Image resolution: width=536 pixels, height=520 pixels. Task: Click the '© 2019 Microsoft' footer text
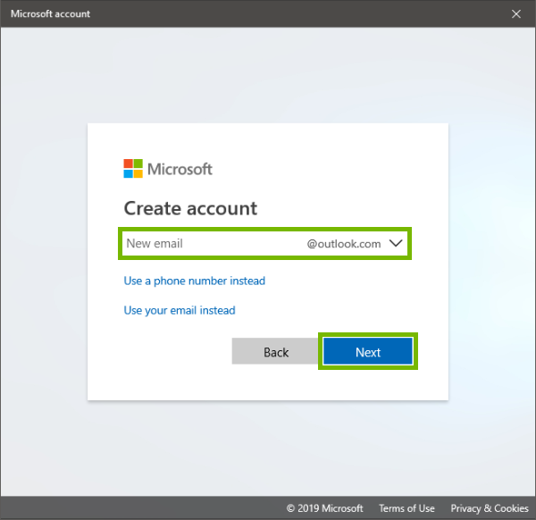coord(325,508)
